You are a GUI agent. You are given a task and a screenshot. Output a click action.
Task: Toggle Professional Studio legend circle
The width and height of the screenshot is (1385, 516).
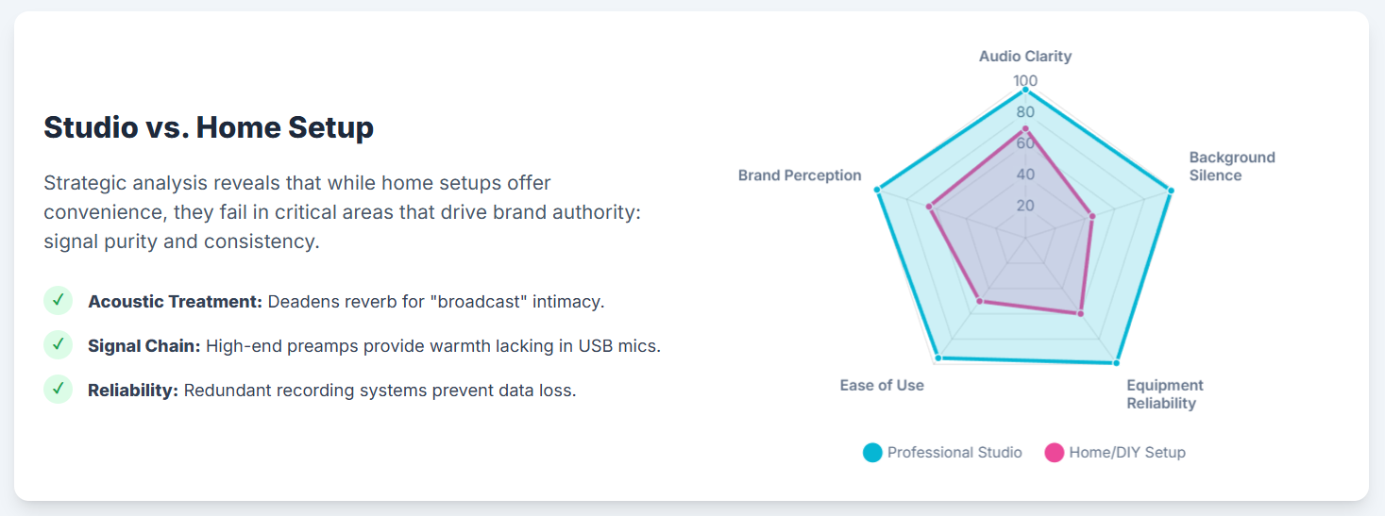(872, 453)
